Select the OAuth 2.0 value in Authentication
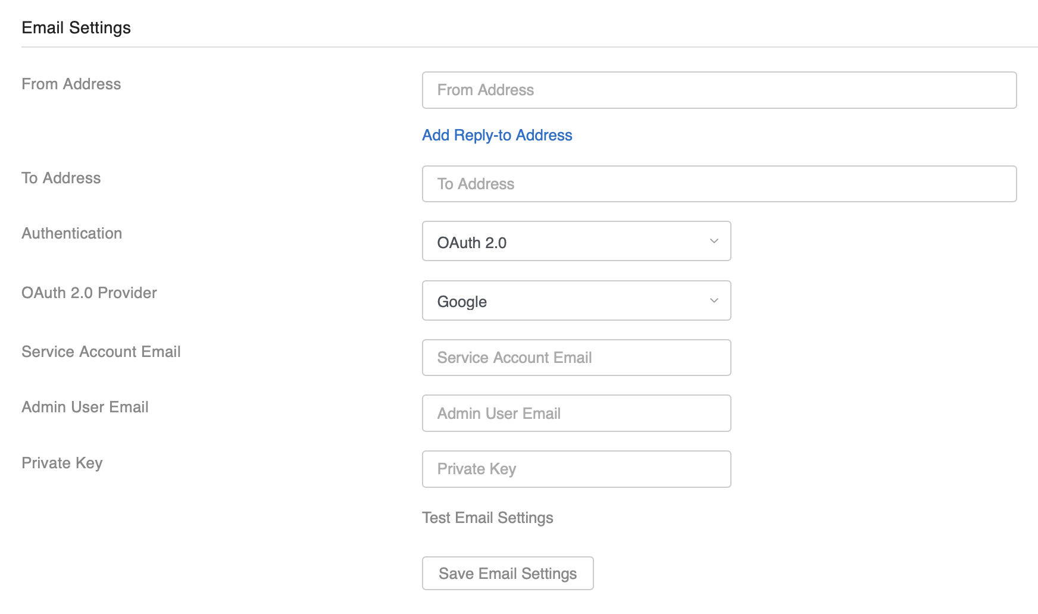The image size is (1038, 614). click(471, 242)
